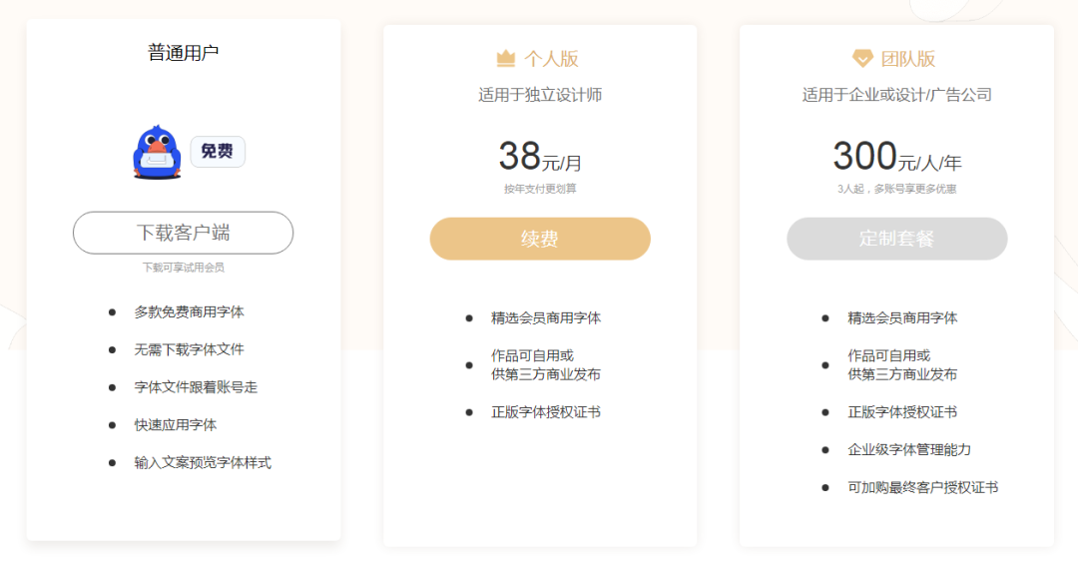Click 3人起，多账号享更多优惠 note
1078x569 pixels.
pos(896,189)
